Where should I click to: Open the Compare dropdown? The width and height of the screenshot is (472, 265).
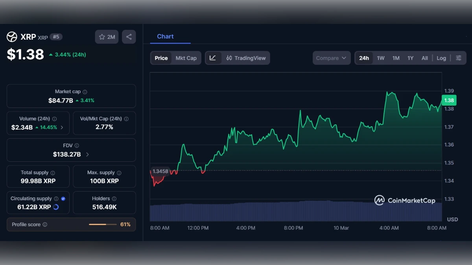(331, 58)
